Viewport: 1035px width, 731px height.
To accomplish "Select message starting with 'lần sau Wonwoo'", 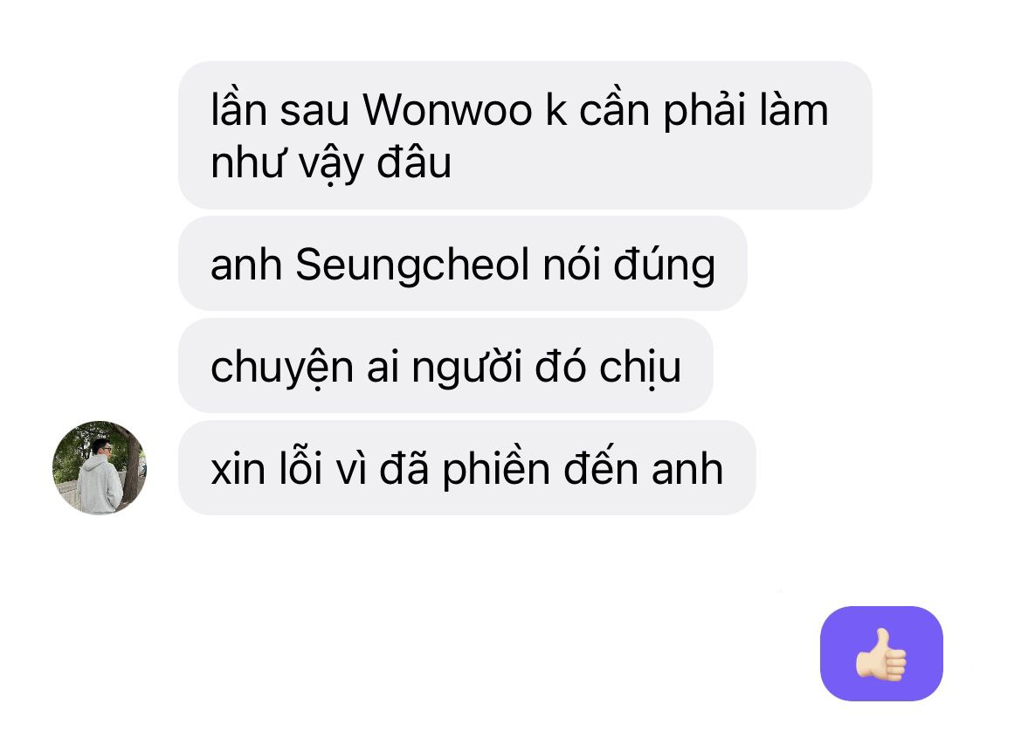I will (x=525, y=135).
